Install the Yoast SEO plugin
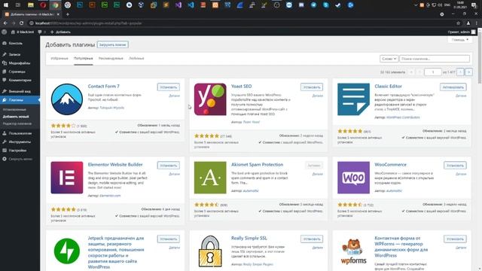 pos(312,87)
